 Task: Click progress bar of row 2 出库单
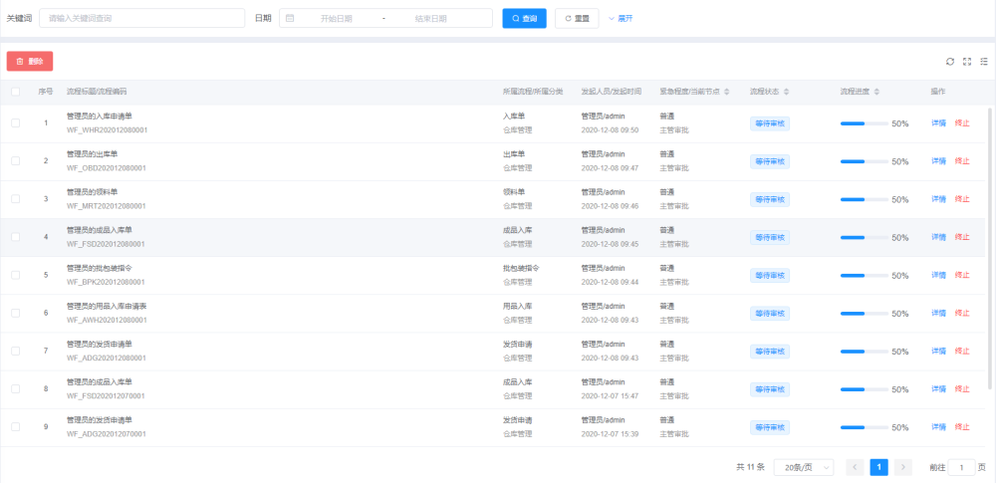click(864, 161)
